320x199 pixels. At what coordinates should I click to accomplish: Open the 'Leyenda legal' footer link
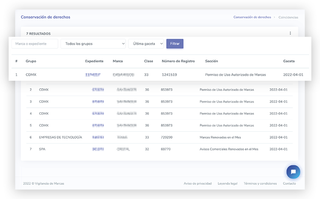click(x=227, y=184)
